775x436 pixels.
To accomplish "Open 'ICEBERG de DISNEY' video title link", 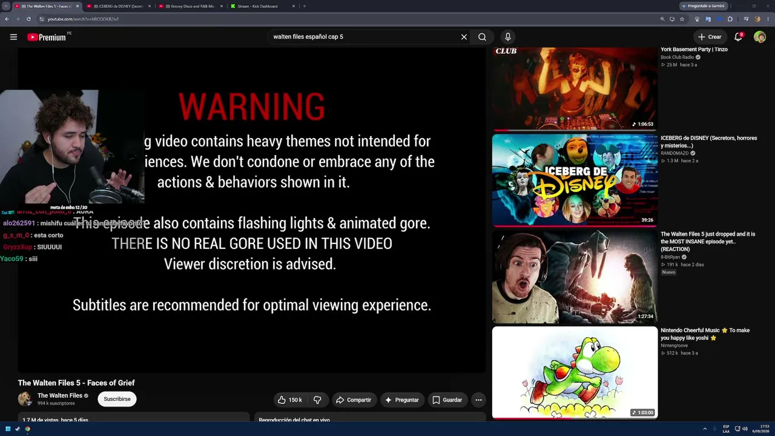I will pos(709,142).
